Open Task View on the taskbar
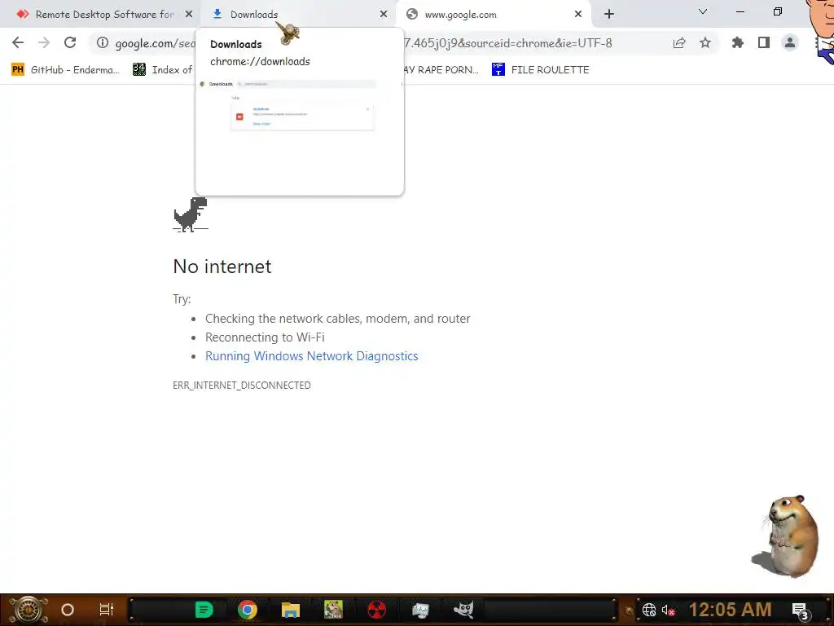This screenshot has height=626, width=834. [107, 610]
